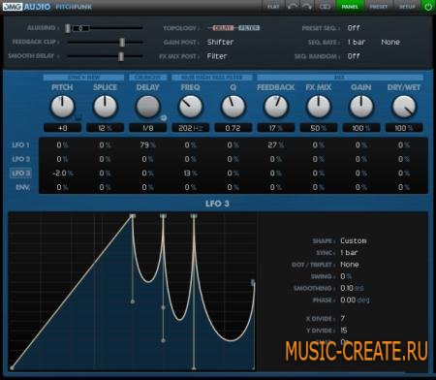Click the GAIN knob

[x=361, y=107]
